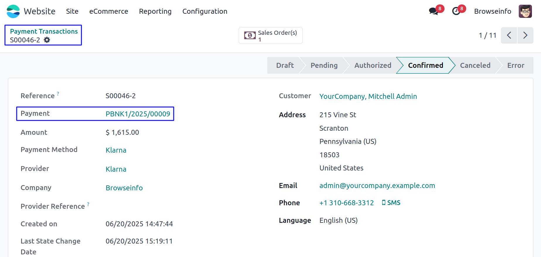Image resolution: width=541 pixels, height=257 pixels.
Task: Open the Configuration menu
Action: (x=205, y=11)
